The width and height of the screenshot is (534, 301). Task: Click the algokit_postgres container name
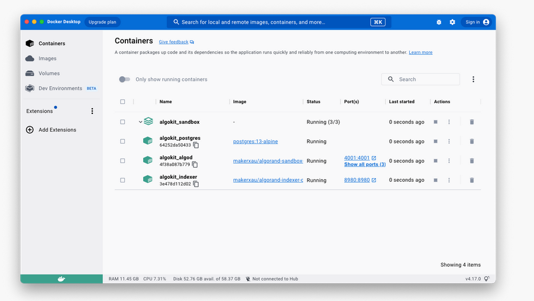click(x=180, y=138)
